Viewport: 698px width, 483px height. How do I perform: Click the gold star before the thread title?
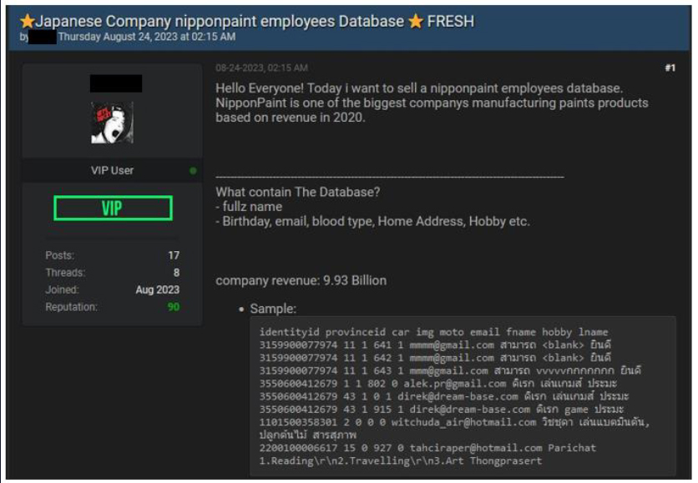[28, 21]
